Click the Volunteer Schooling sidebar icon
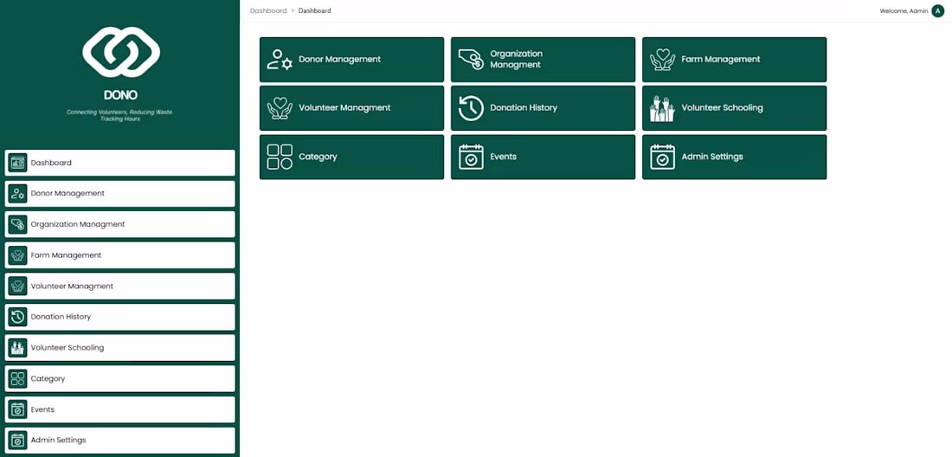Screen dimensions: 952x457 17,348
